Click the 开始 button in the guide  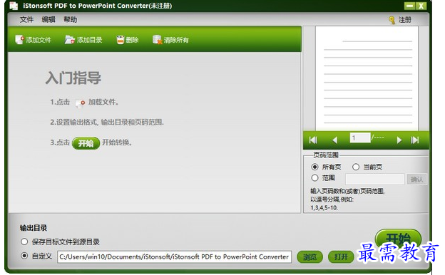(86, 143)
